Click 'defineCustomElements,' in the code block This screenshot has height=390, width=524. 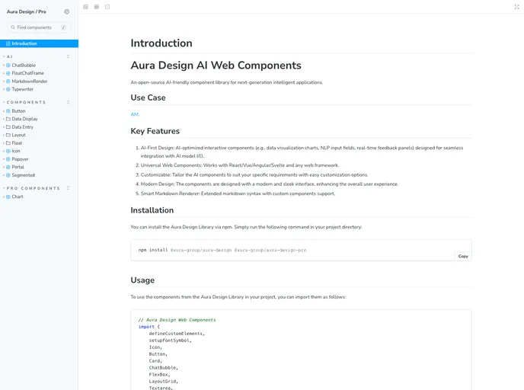[177, 334]
